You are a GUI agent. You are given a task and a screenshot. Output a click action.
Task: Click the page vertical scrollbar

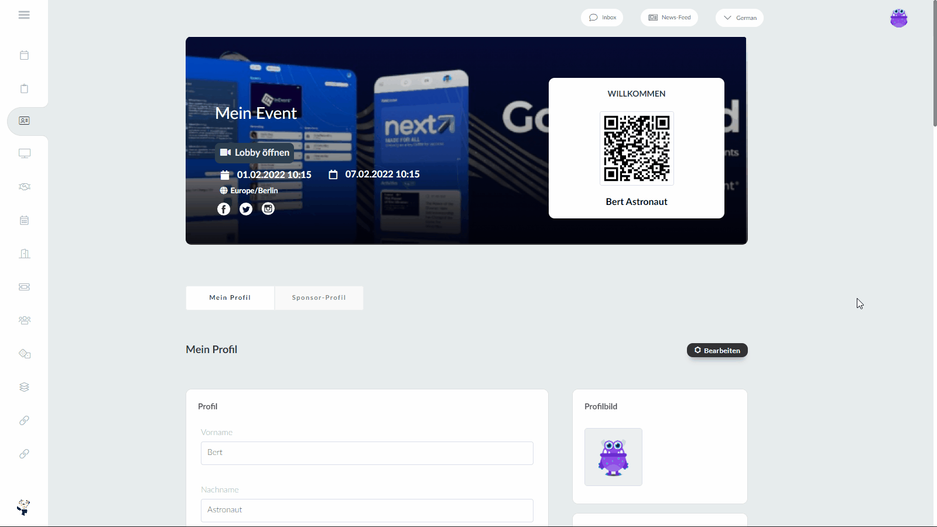[934, 63]
